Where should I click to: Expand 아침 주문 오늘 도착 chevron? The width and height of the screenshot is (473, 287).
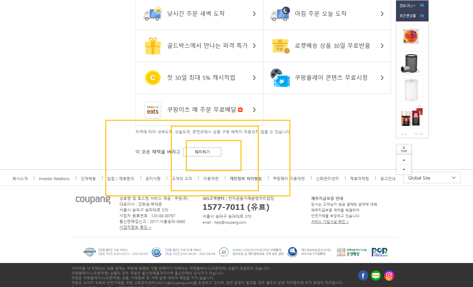coord(382,14)
